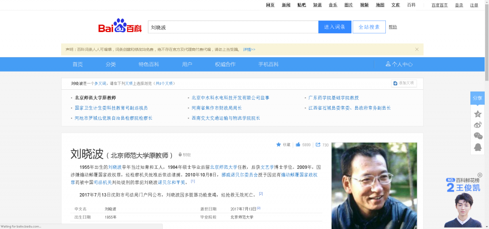Share via the QQ penguin icon
The height and width of the screenshot is (229, 489).
point(478,147)
